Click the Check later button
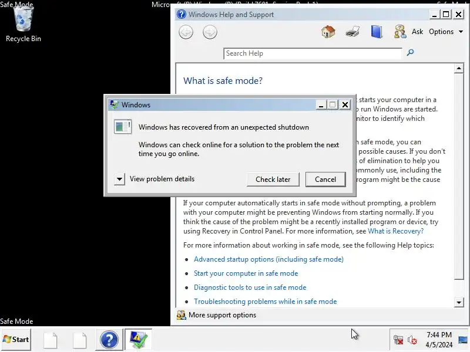The height and width of the screenshot is (352, 470). coord(273,180)
